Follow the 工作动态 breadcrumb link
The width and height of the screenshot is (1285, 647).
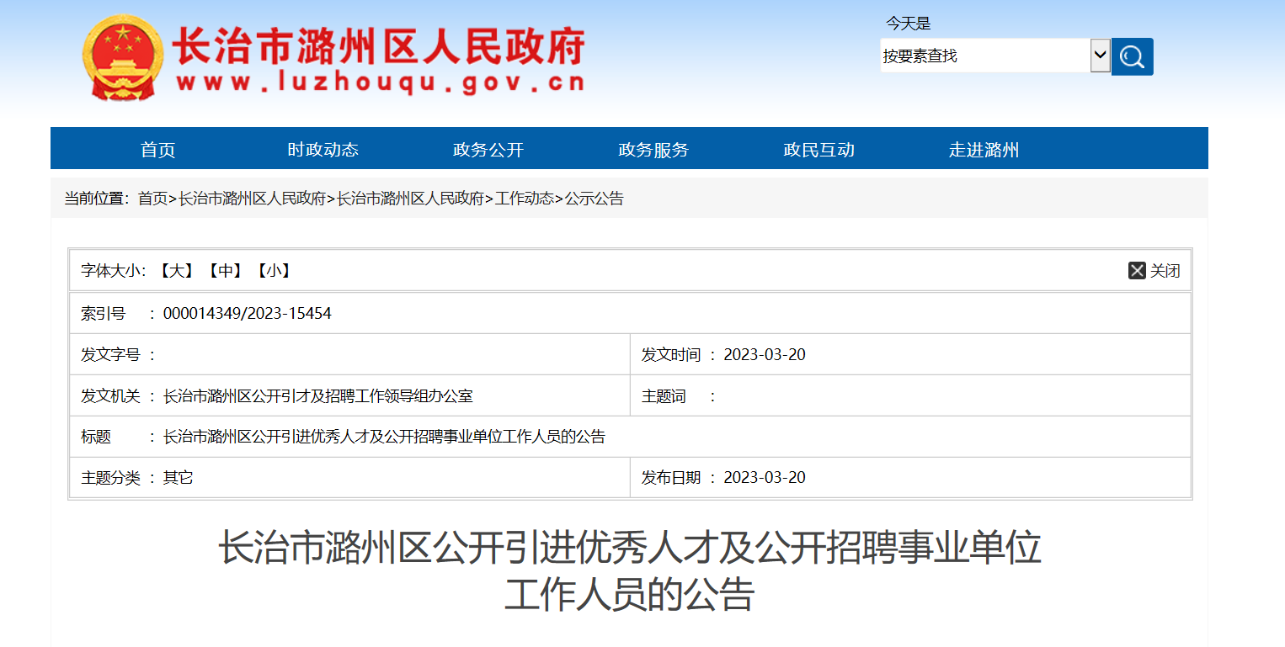tap(525, 199)
